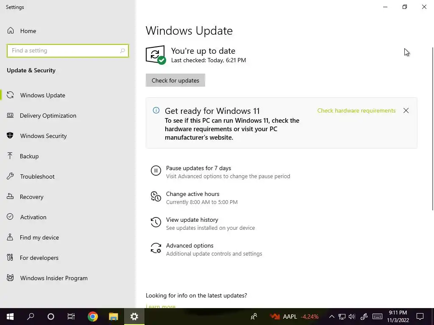This screenshot has width=434, height=325.
Task: Open File Explorer from taskbar
Action: [x=114, y=317]
